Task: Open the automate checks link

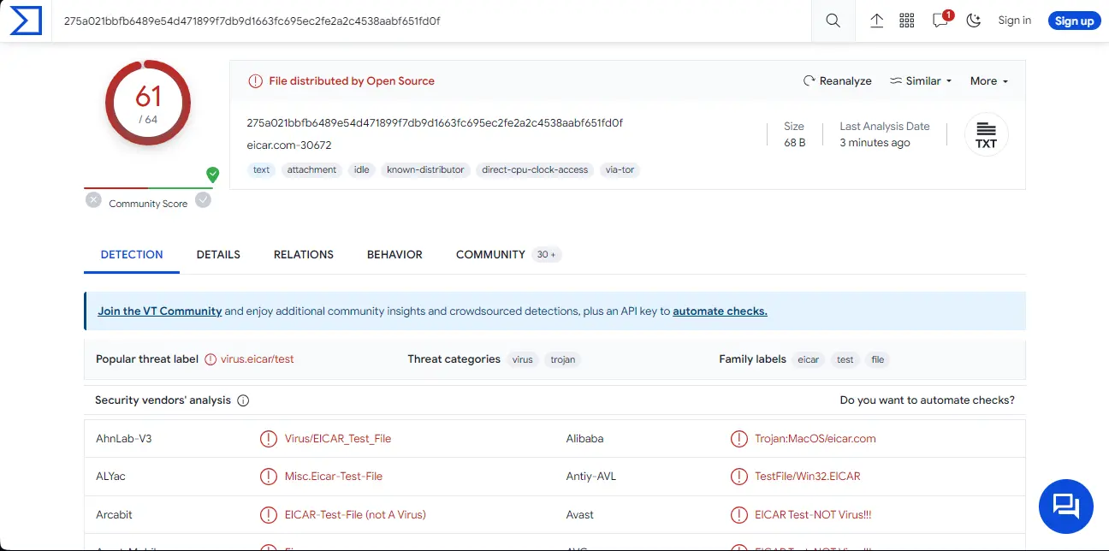Action: click(x=721, y=311)
